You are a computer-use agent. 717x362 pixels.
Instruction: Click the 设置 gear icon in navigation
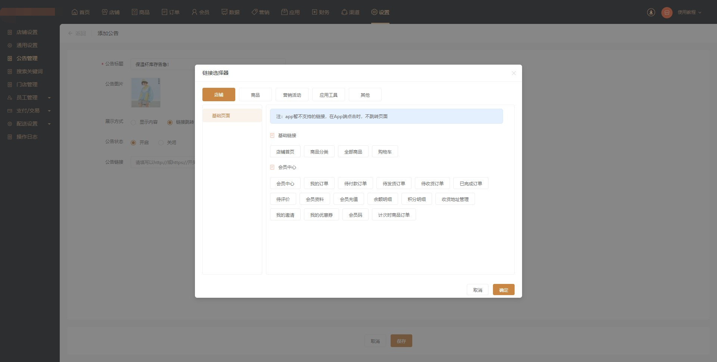coord(374,12)
